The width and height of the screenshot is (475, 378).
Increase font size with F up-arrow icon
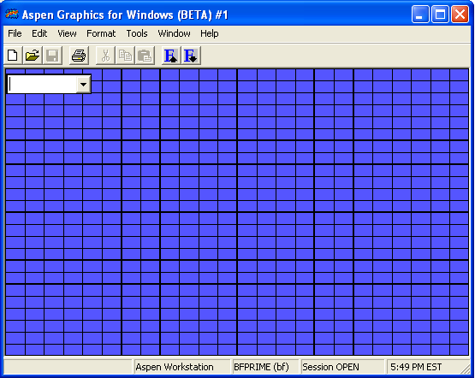(x=171, y=56)
